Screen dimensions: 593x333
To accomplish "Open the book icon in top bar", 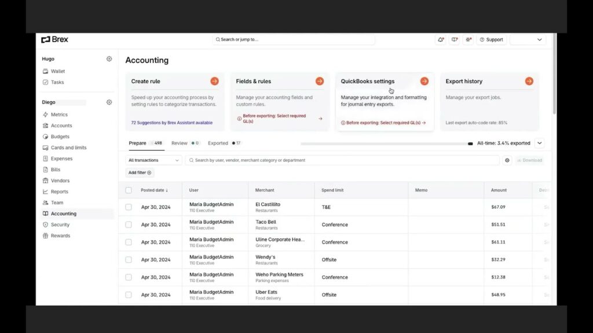I will tap(455, 40).
